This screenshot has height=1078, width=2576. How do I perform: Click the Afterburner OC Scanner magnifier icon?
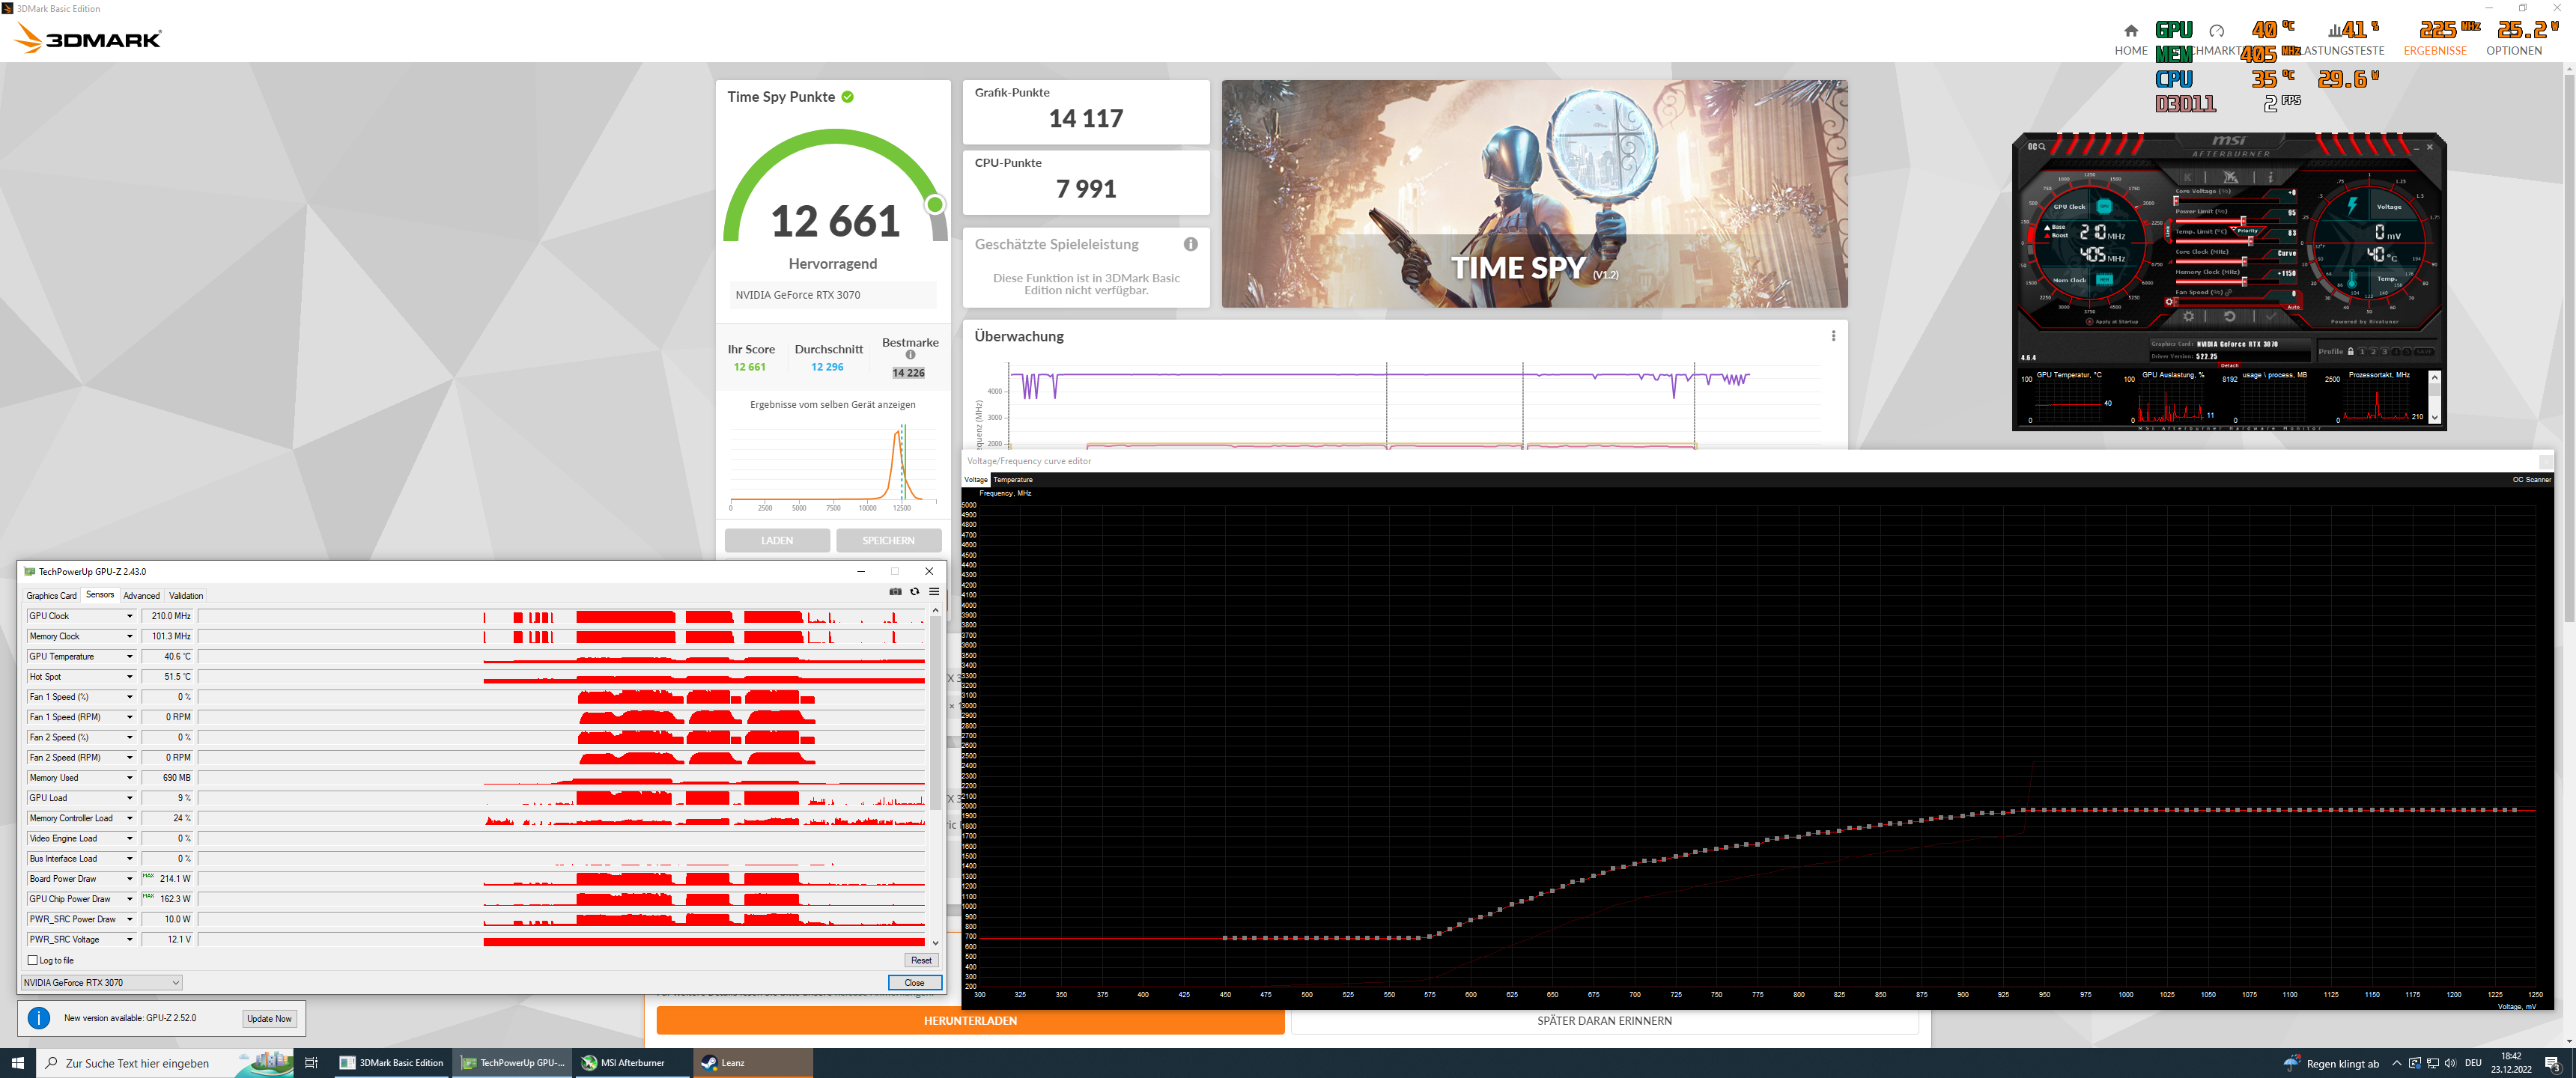pos(2042,147)
